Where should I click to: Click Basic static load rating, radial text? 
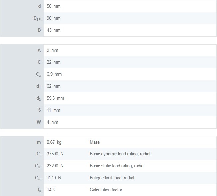tap(117, 166)
